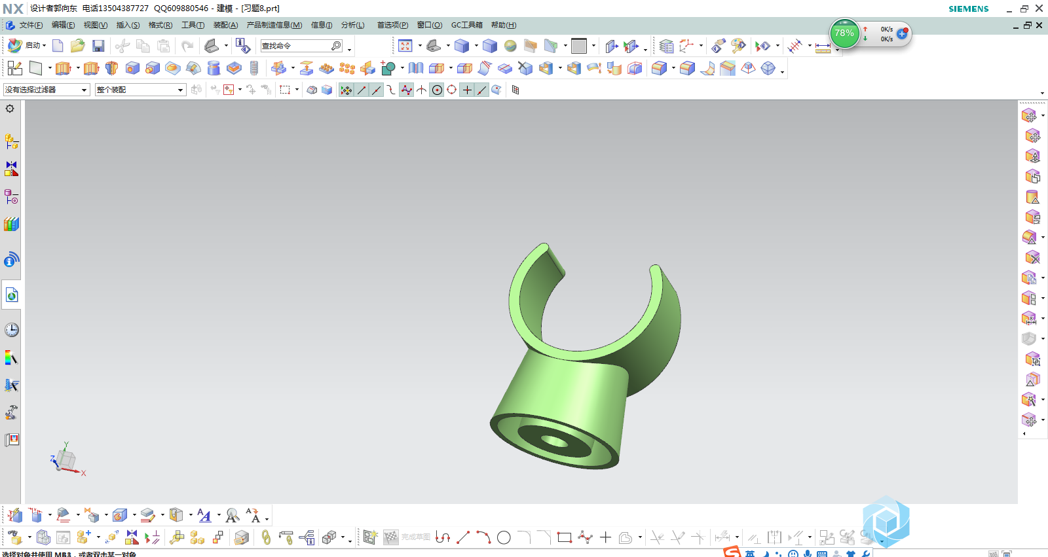This screenshot has height=557, width=1048.
Task: Click the Pattern feature icon
Action: point(347,68)
